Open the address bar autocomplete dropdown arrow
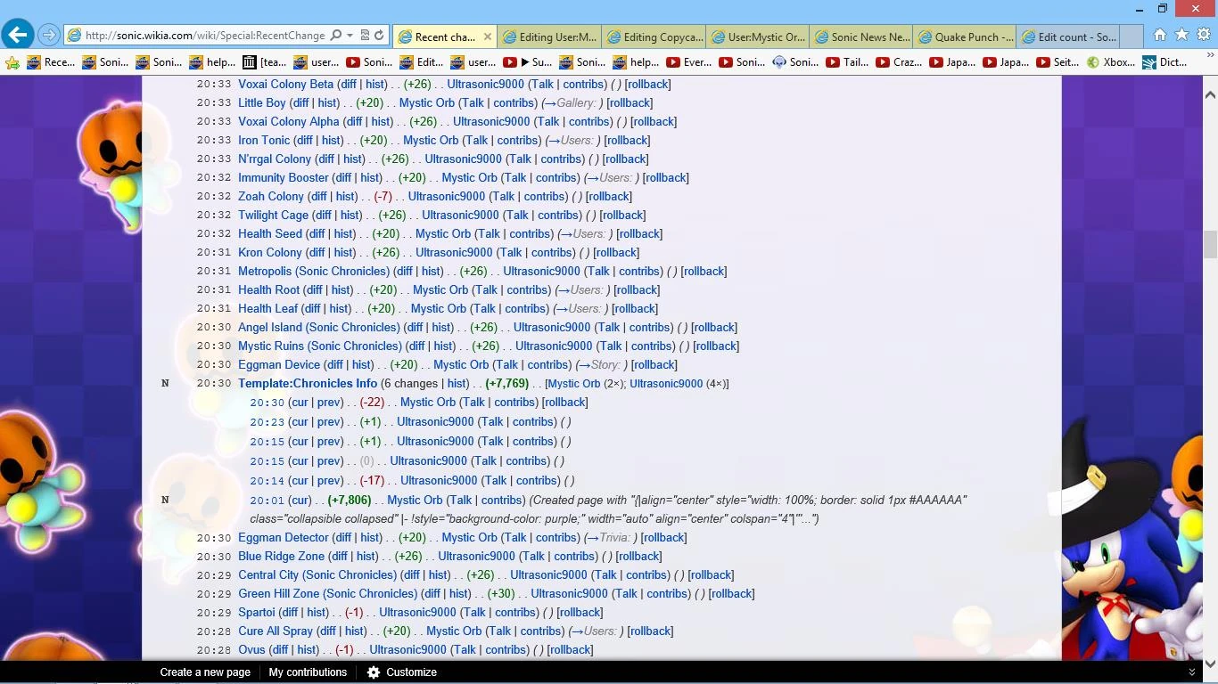Viewport: 1218px width, 684px height. point(350,36)
